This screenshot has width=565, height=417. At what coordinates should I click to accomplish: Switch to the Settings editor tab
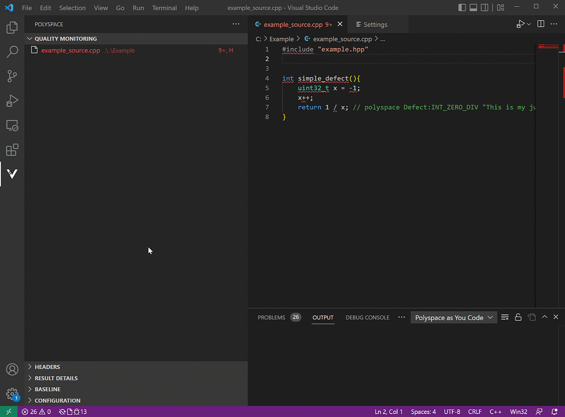375,25
